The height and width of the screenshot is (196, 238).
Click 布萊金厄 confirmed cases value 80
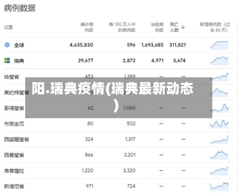[90, 123]
